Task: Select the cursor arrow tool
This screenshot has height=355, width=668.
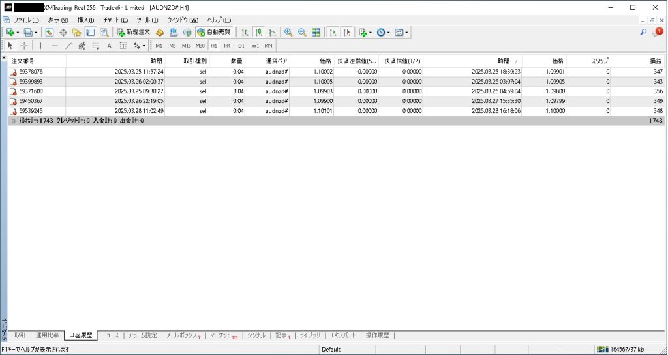Action: [10, 46]
